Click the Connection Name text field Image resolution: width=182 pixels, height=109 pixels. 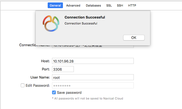click(93, 46)
